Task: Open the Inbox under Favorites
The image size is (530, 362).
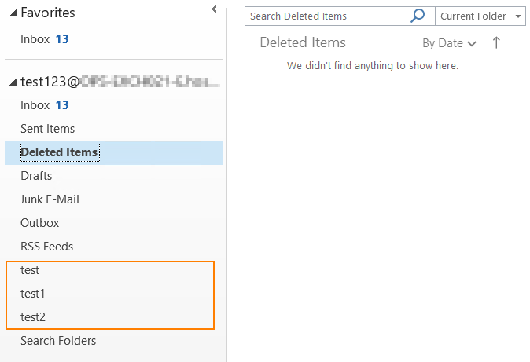Action: (35, 39)
